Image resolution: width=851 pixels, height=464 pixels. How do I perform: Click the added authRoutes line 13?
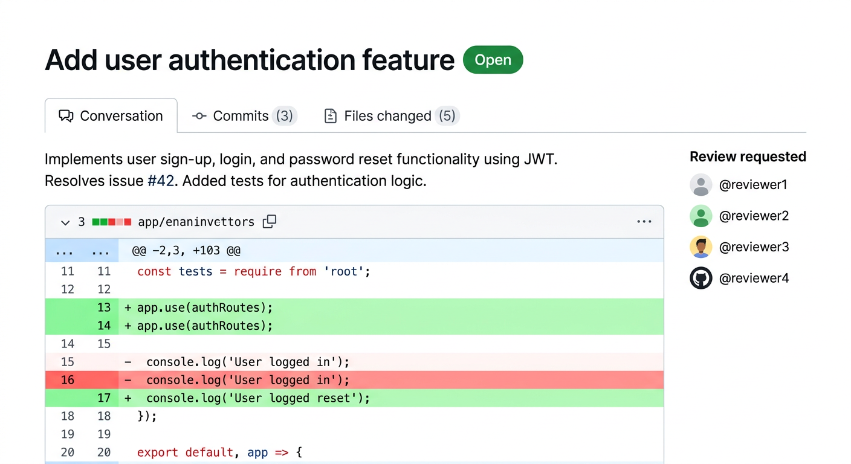coord(242,308)
